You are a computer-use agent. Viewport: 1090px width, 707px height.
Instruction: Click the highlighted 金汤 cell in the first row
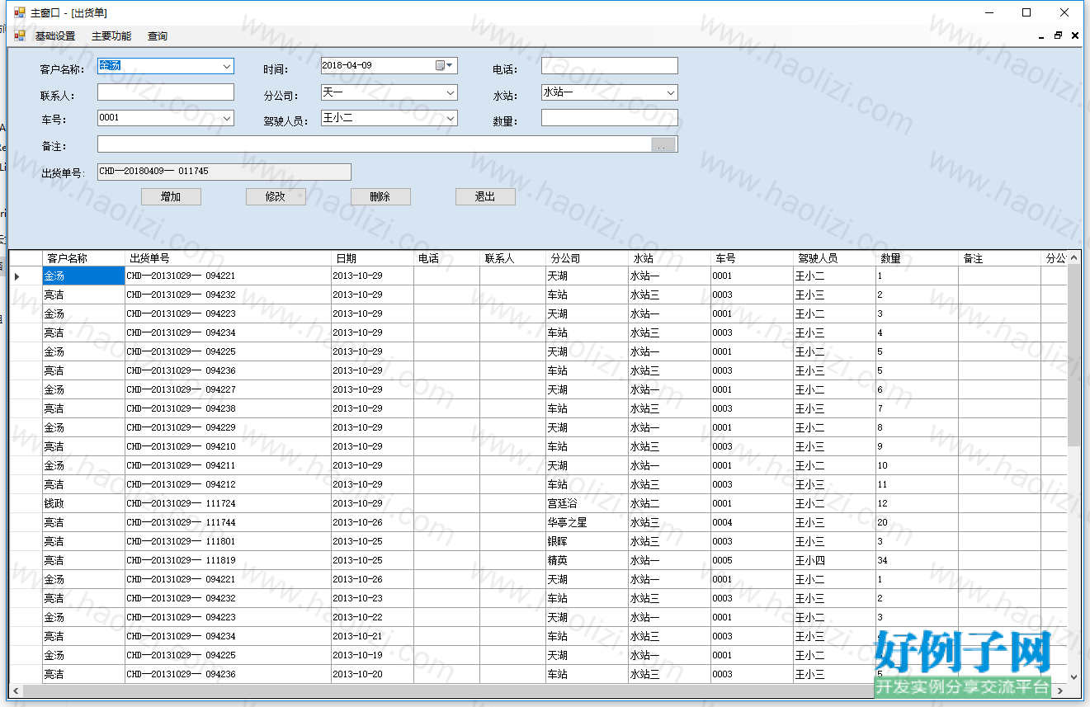[83, 276]
